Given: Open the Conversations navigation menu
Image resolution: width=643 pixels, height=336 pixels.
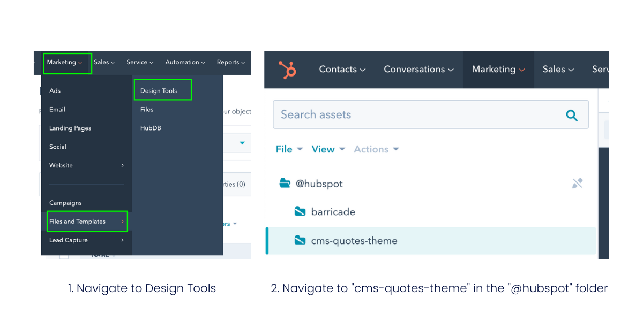Looking at the screenshot, I should pyautogui.click(x=418, y=70).
